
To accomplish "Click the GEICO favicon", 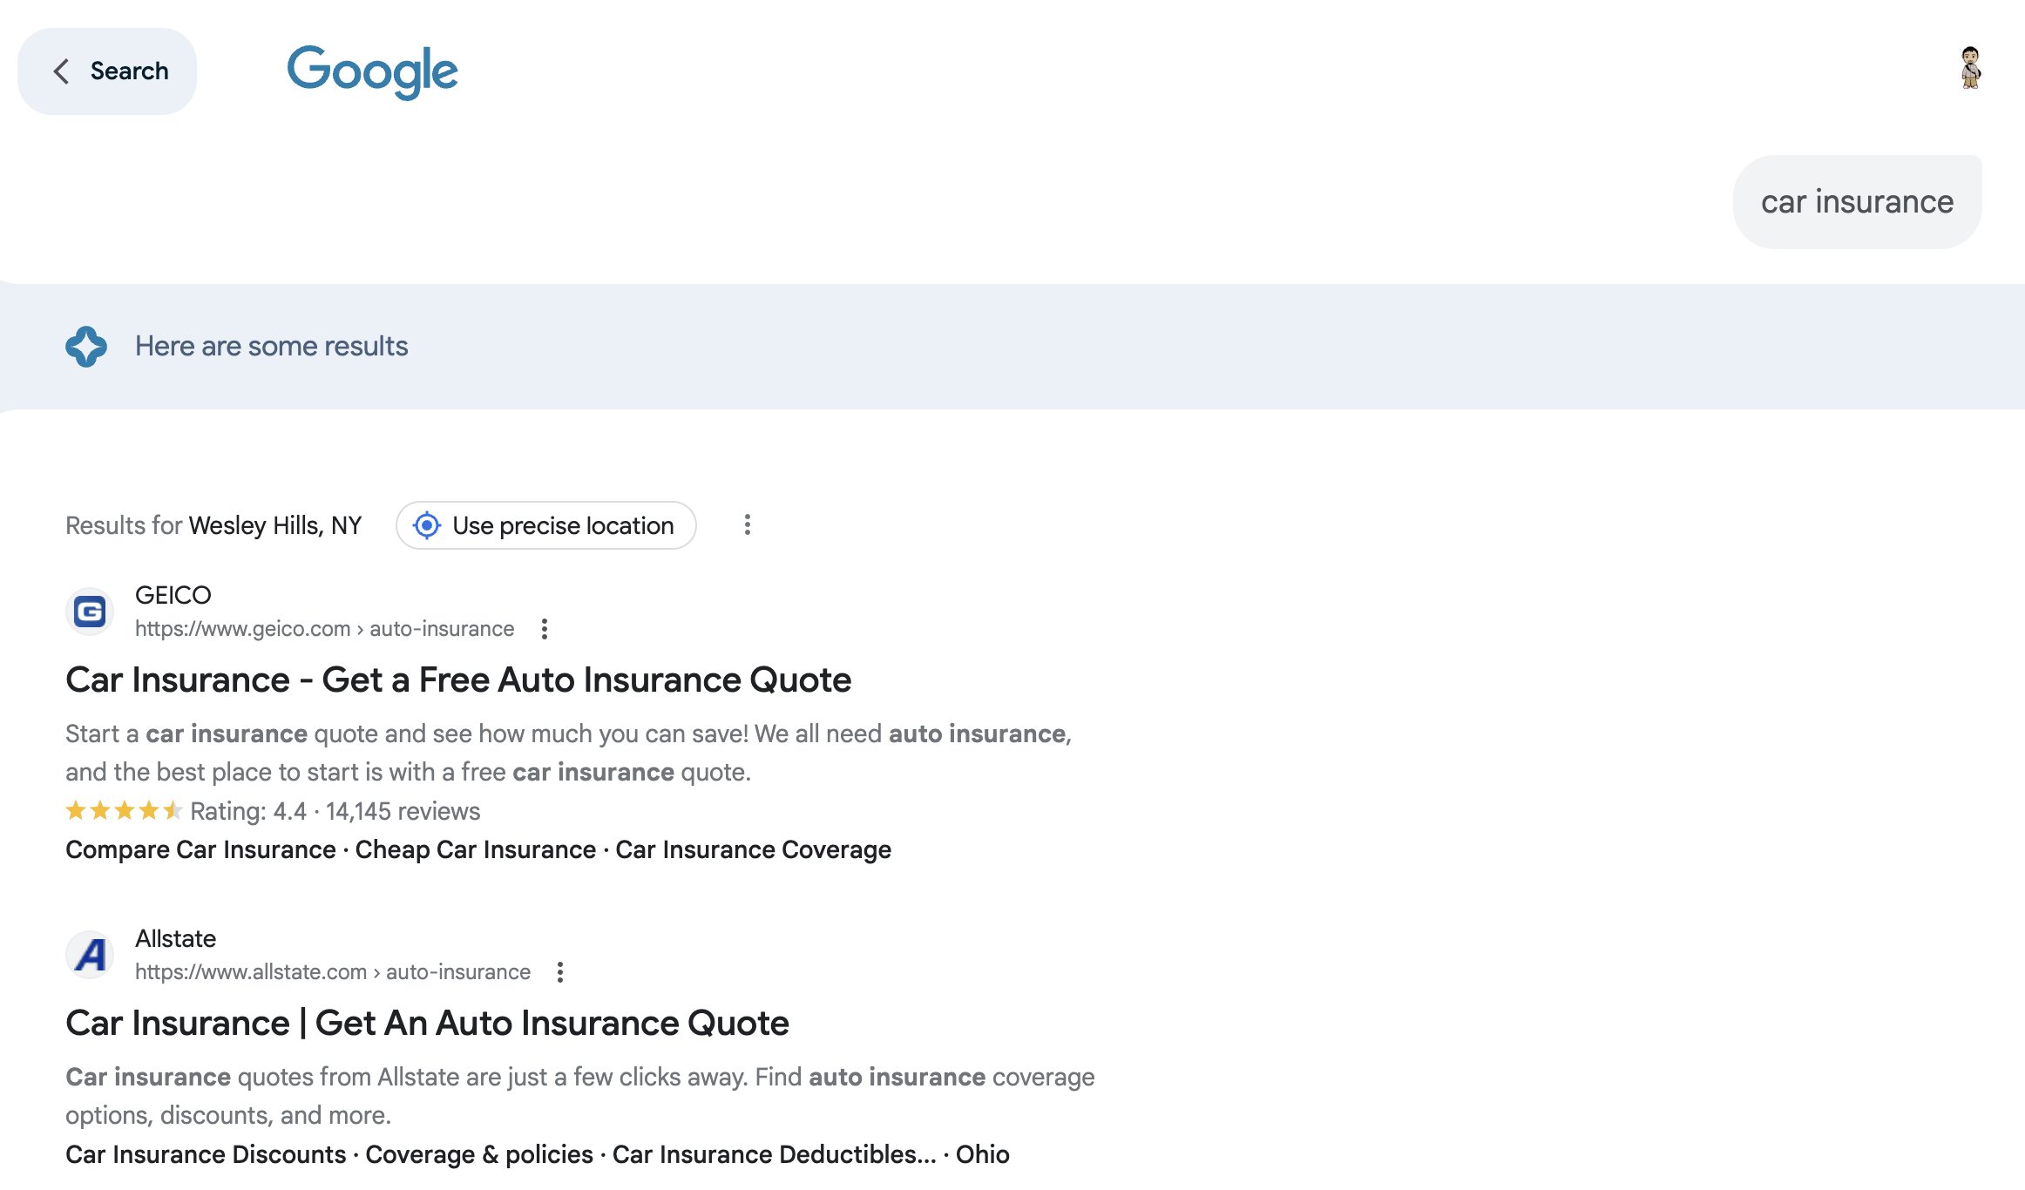I will tap(90, 612).
